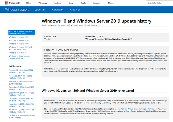Open the Support menu item

(x=97, y=3)
